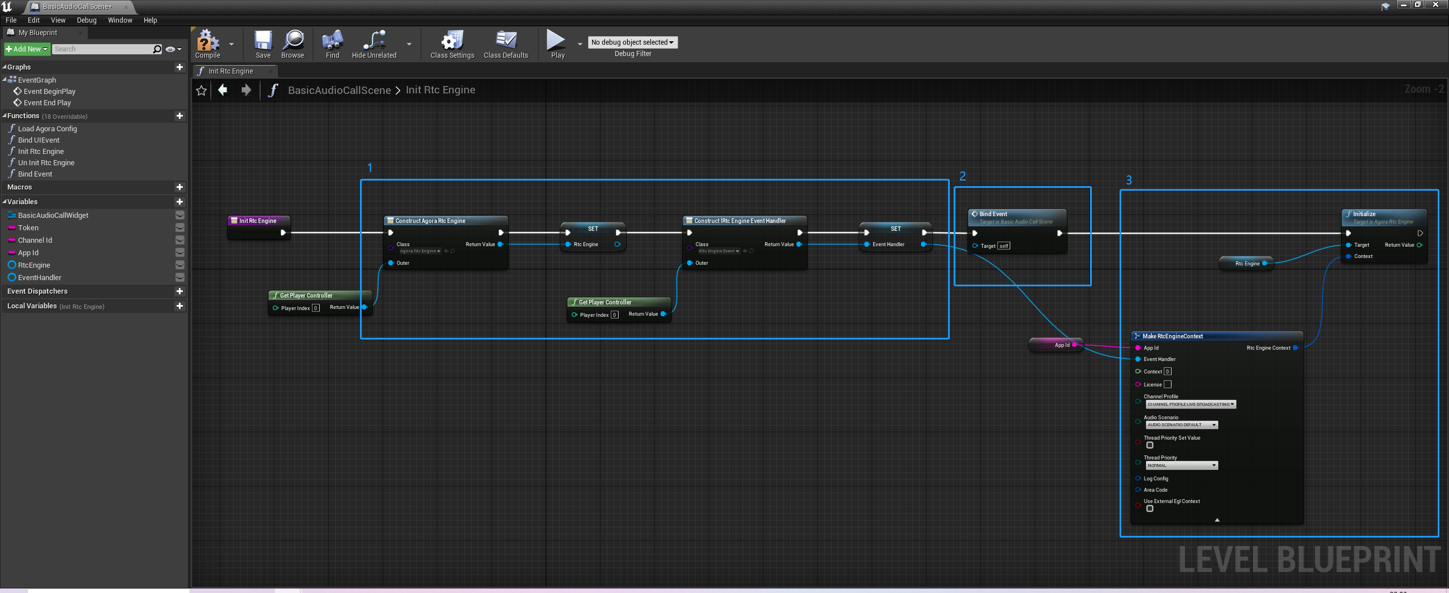
Task: Click BasicAudioCallScene breadcrumb link
Action: point(340,90)
